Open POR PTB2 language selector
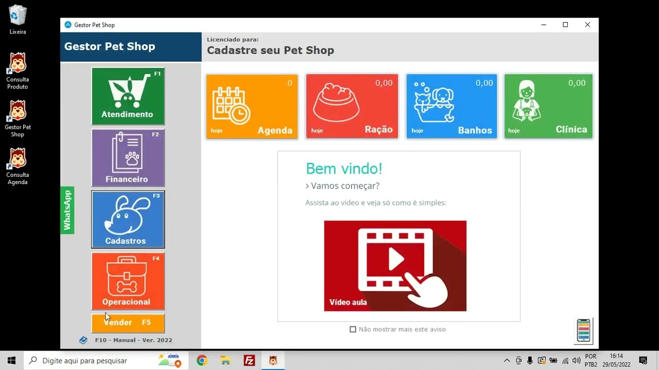Image resolution: width=659 pixels, height=370 pixels. click(x=591, y=361)
